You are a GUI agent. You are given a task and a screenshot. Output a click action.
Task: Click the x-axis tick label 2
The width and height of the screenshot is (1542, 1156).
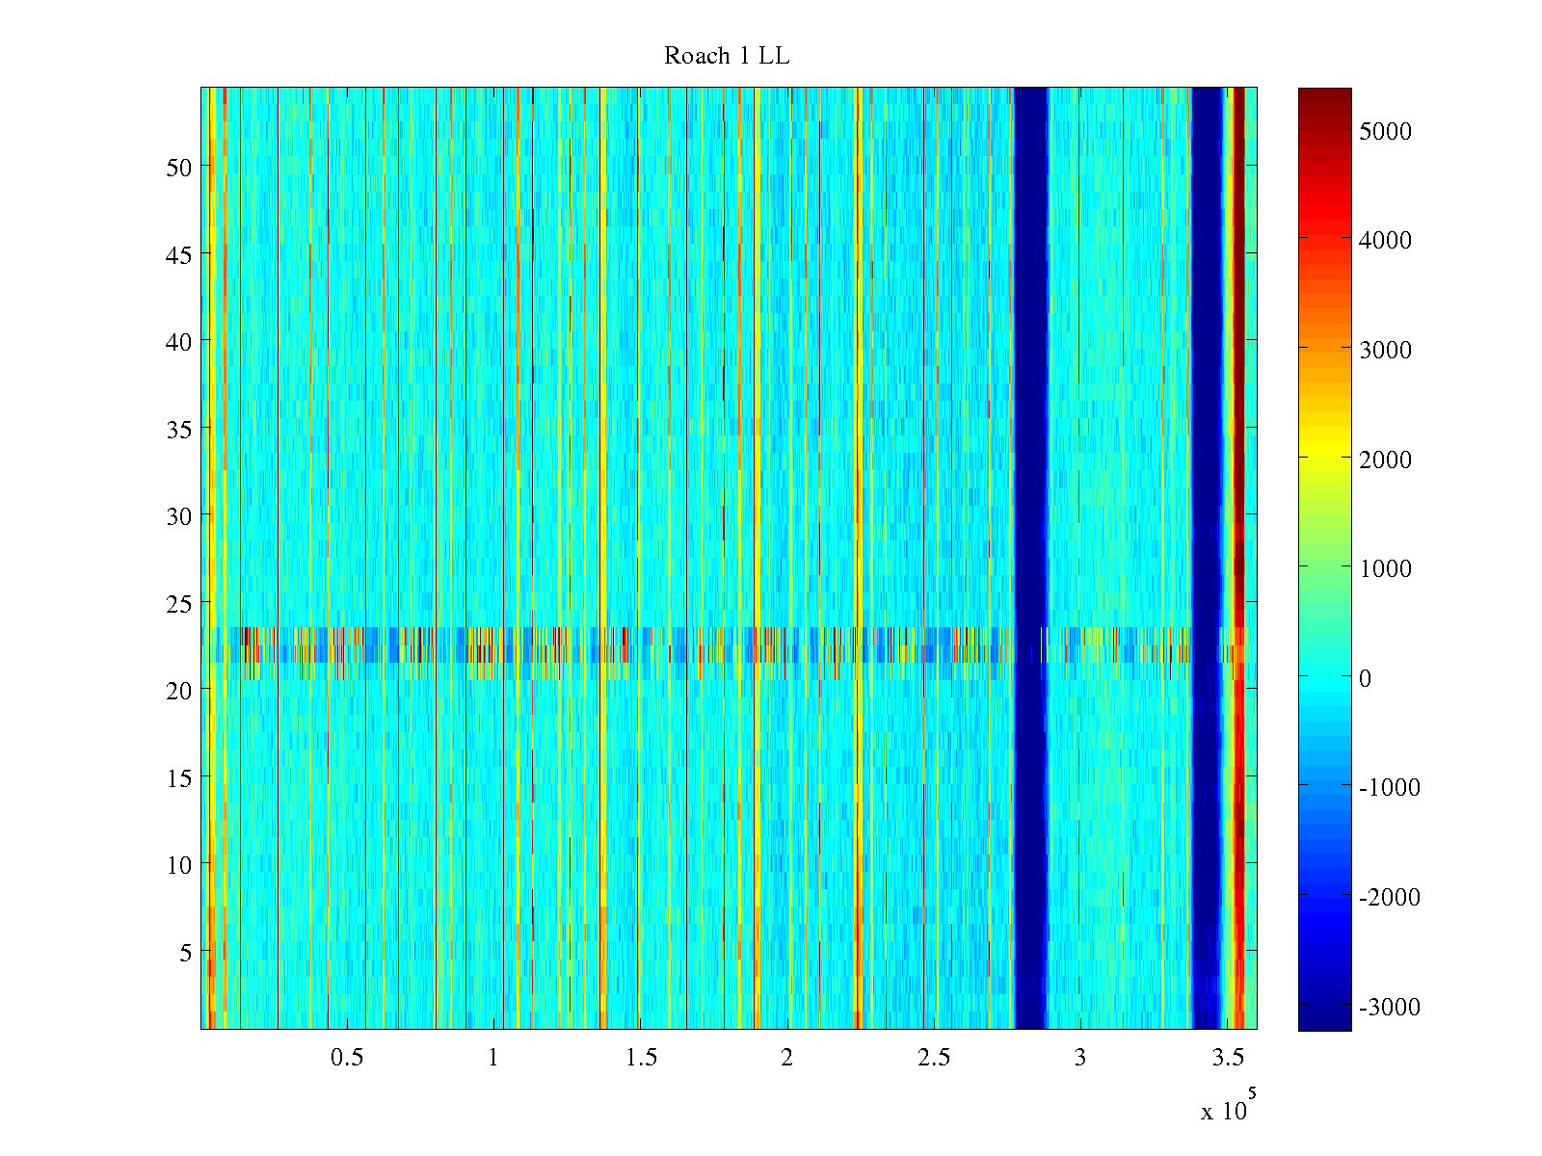click(x=787, y=1058)
